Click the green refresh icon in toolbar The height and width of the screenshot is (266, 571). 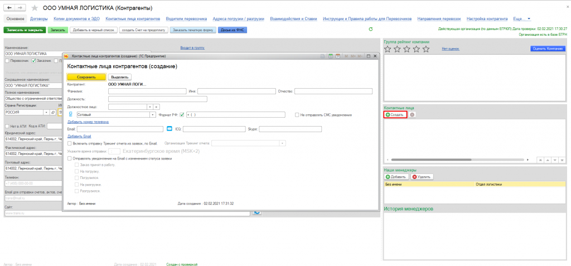(371, 29)
